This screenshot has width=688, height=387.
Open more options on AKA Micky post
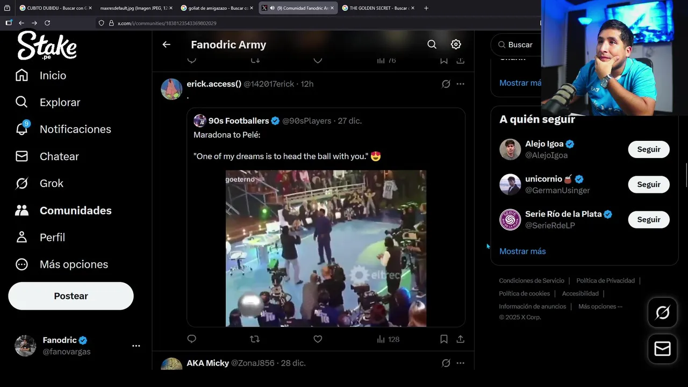point(461,363)
